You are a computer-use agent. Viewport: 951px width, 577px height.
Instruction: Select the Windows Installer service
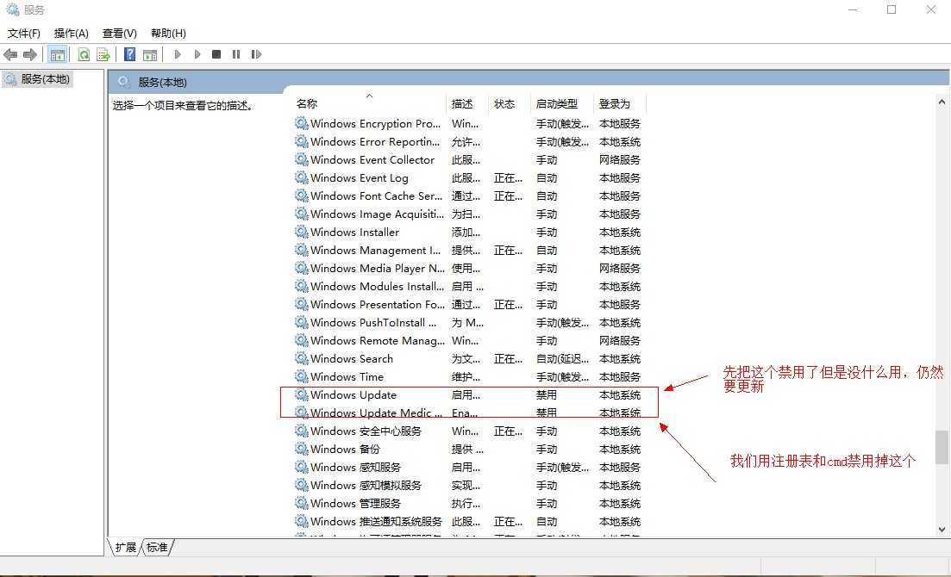[x=467, y=233]
